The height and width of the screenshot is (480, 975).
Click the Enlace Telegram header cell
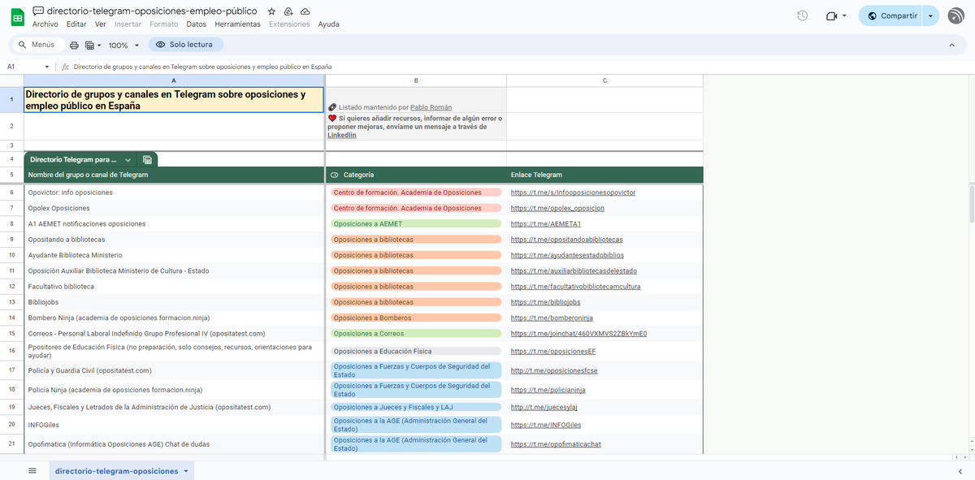[604, 175]
